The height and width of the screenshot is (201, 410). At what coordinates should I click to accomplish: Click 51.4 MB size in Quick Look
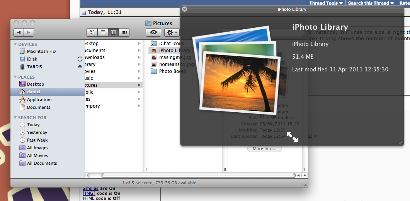coord(303,56)
